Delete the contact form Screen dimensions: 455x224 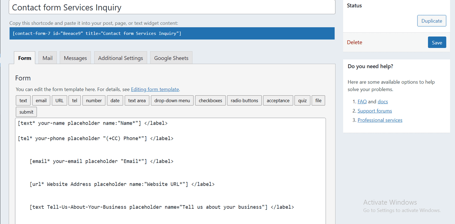pos(354,42)
